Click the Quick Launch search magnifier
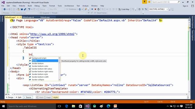 (x=179, y=2)
